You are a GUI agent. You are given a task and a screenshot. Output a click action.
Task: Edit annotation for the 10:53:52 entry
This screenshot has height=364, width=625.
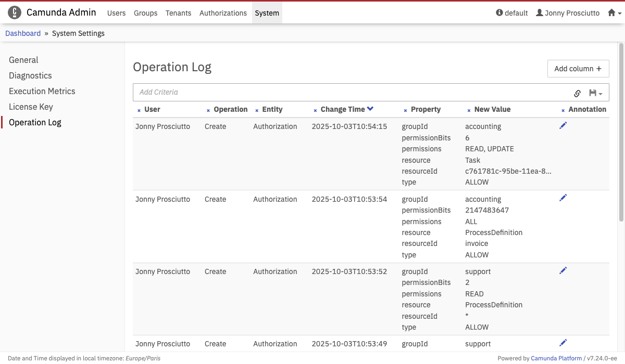(562, 270)
